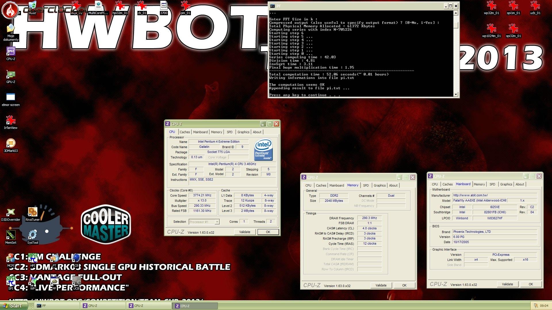Click the manufacturer URL http://www.abit.com.tw/
This screenshot has height=310, width=552.
point(494,195)
